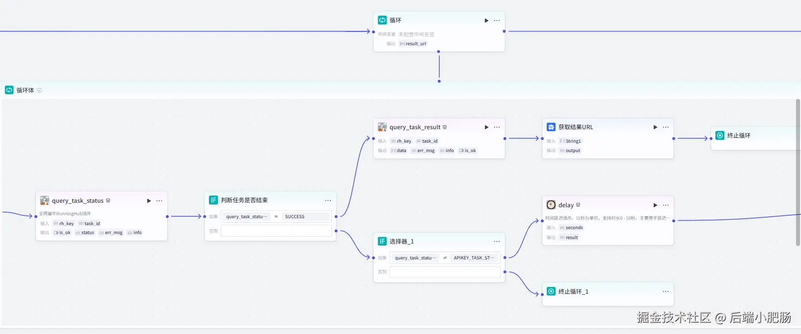This screenshot has width=801, height=334.
Task: Click the query_task_status plugin icon
Action: [x=45, y=200]
